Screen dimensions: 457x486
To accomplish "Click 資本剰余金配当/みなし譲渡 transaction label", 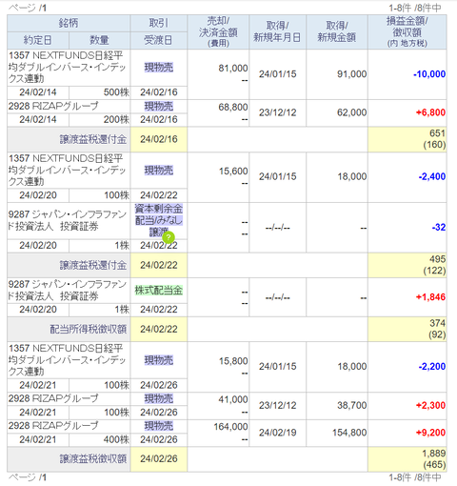I will tap(159, 220).
